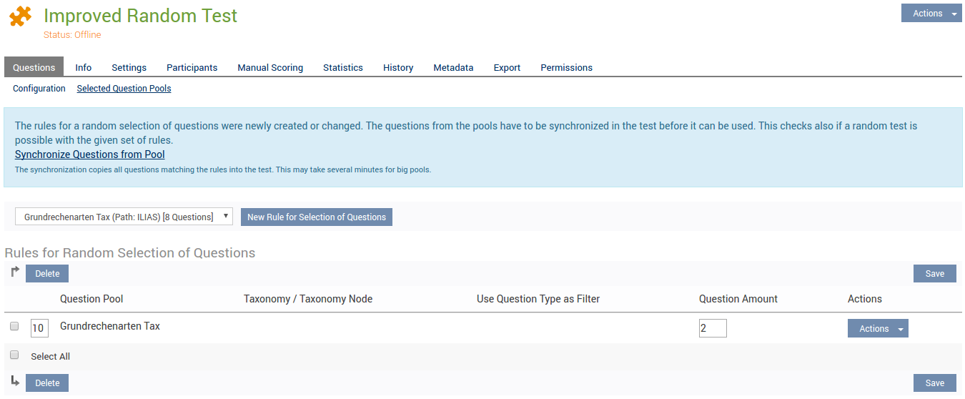Open the row Actions dropdown for Grundrechenarten Tax
Viewport: 965px width, 399px height.
(x=877, y=329)
